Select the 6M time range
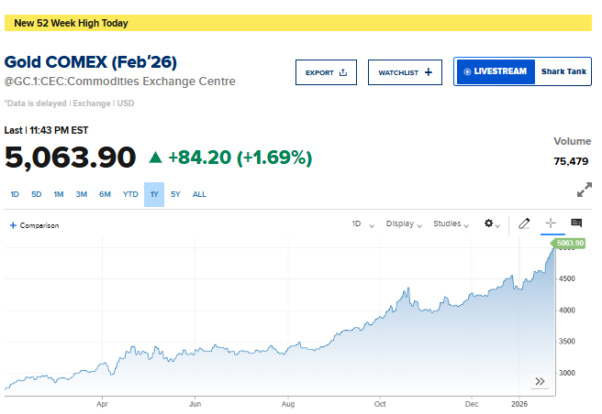The width and height of the screenshot is (602, 414). coord(106,194)
